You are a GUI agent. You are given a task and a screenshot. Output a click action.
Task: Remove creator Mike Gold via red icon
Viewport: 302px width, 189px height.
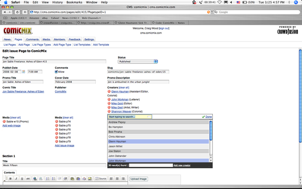pos(109,103)
